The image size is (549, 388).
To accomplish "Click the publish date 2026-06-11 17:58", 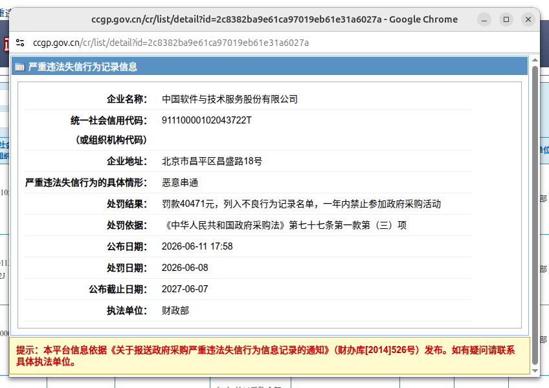I will 197,246.
